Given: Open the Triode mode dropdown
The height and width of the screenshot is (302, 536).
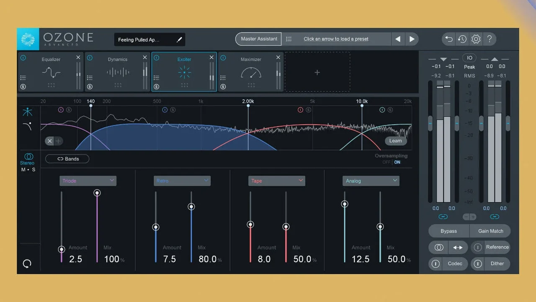Looking at the screenshot, I should click(x=88, y=181).
